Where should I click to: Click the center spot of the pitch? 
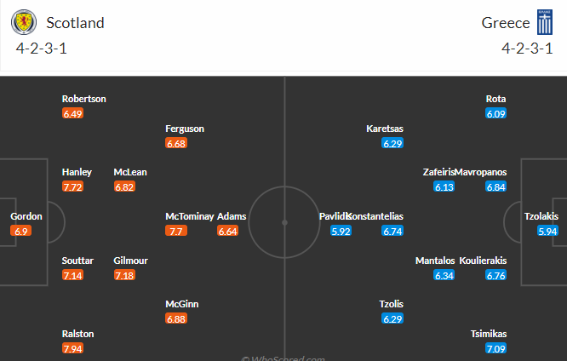coord(284,222)
